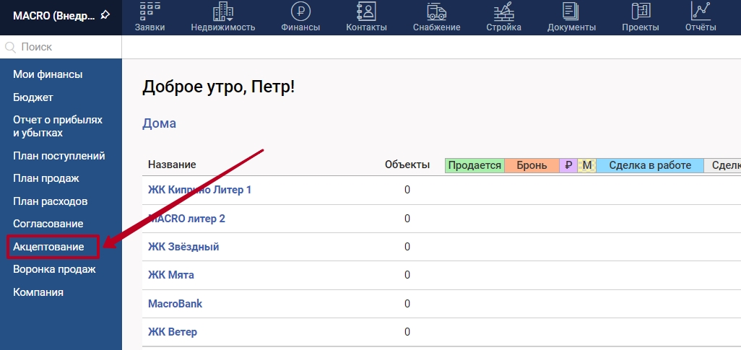The image size is (741, 350).
Task: Select План поступлений in sidebar
Action: click(59, 156)
